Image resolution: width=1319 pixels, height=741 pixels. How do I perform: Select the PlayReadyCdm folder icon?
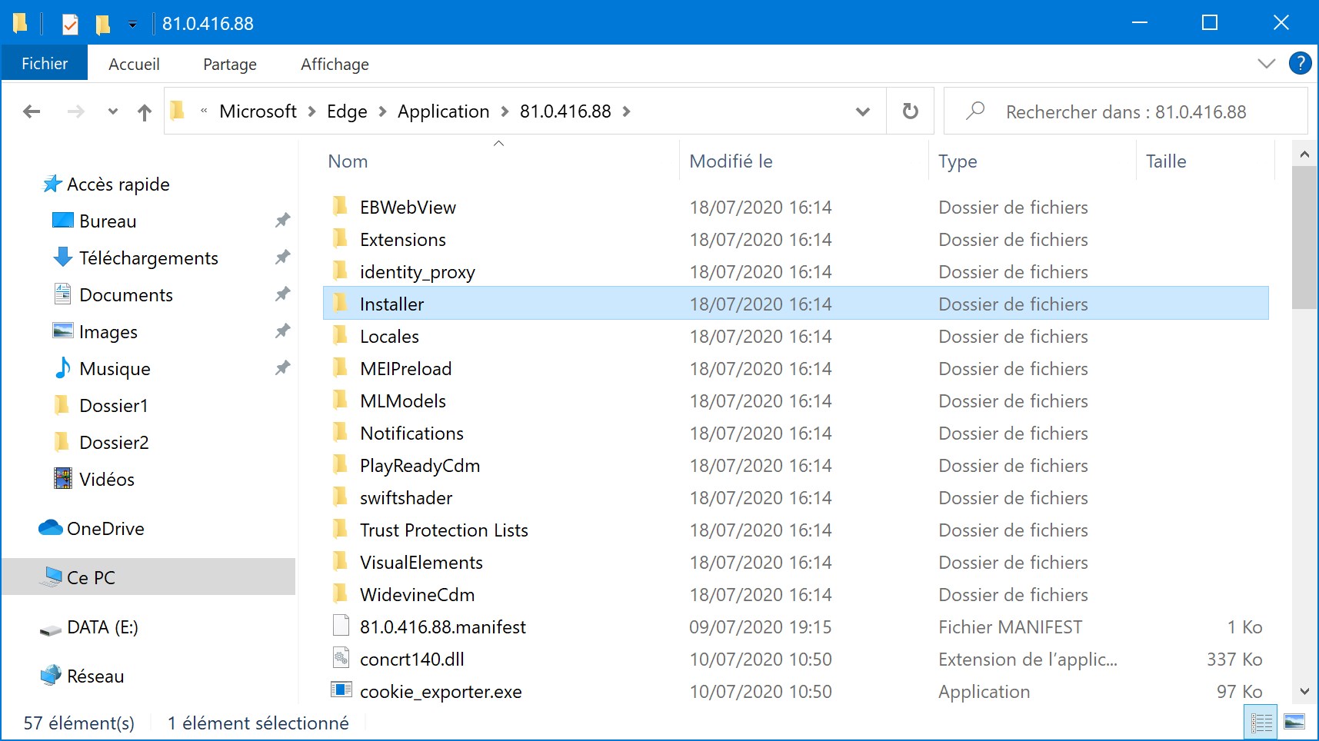340,465
